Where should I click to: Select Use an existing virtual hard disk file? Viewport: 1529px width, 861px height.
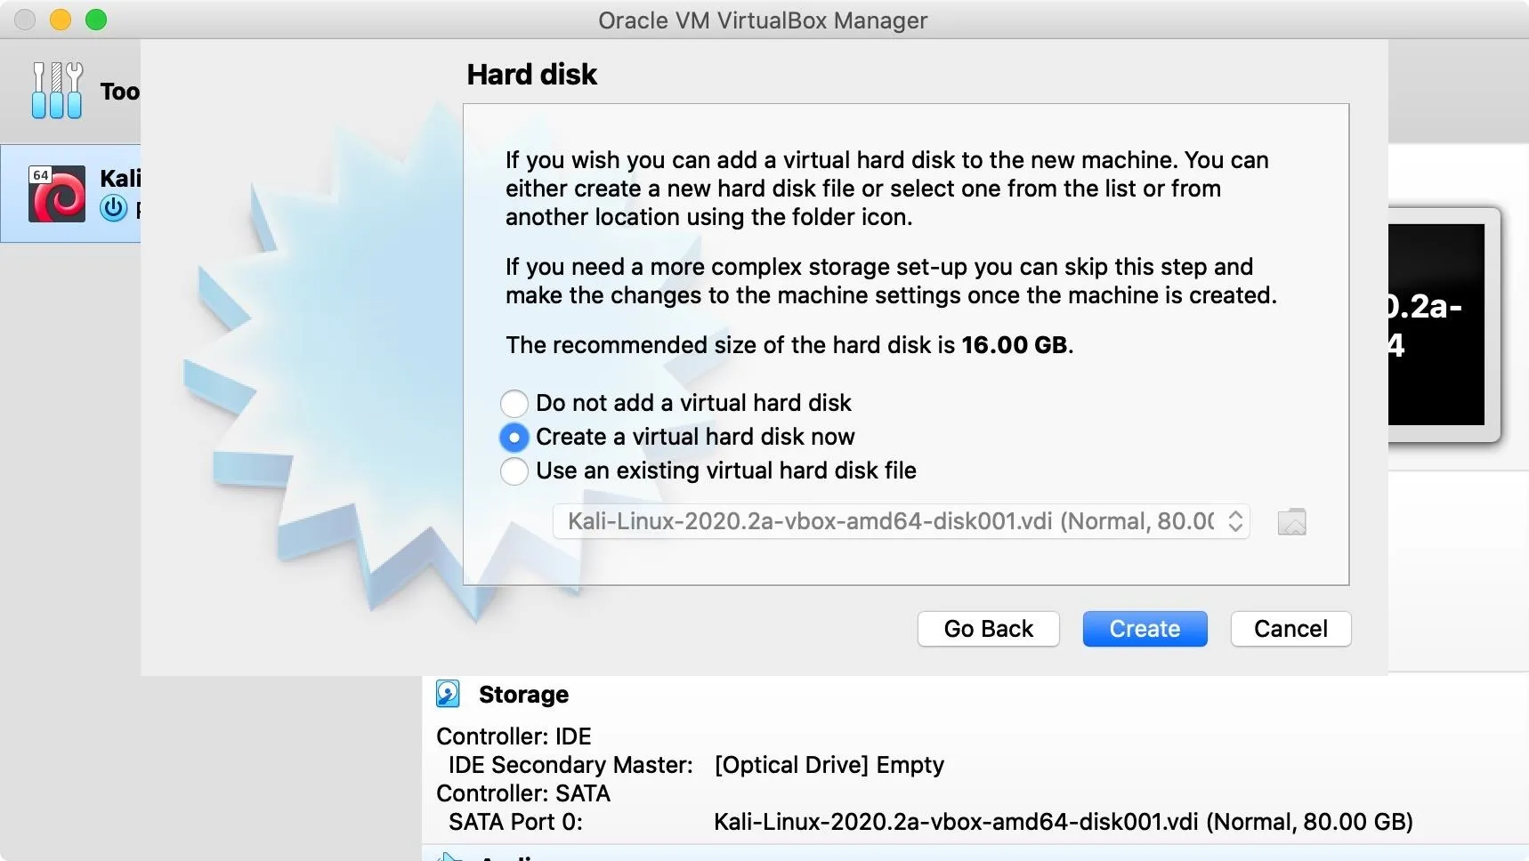tap(514, 471)
